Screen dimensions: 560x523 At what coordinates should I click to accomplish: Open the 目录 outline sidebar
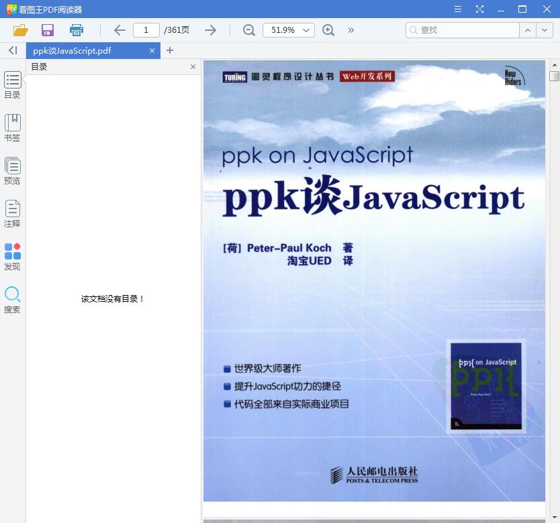(x=12, y=85)
